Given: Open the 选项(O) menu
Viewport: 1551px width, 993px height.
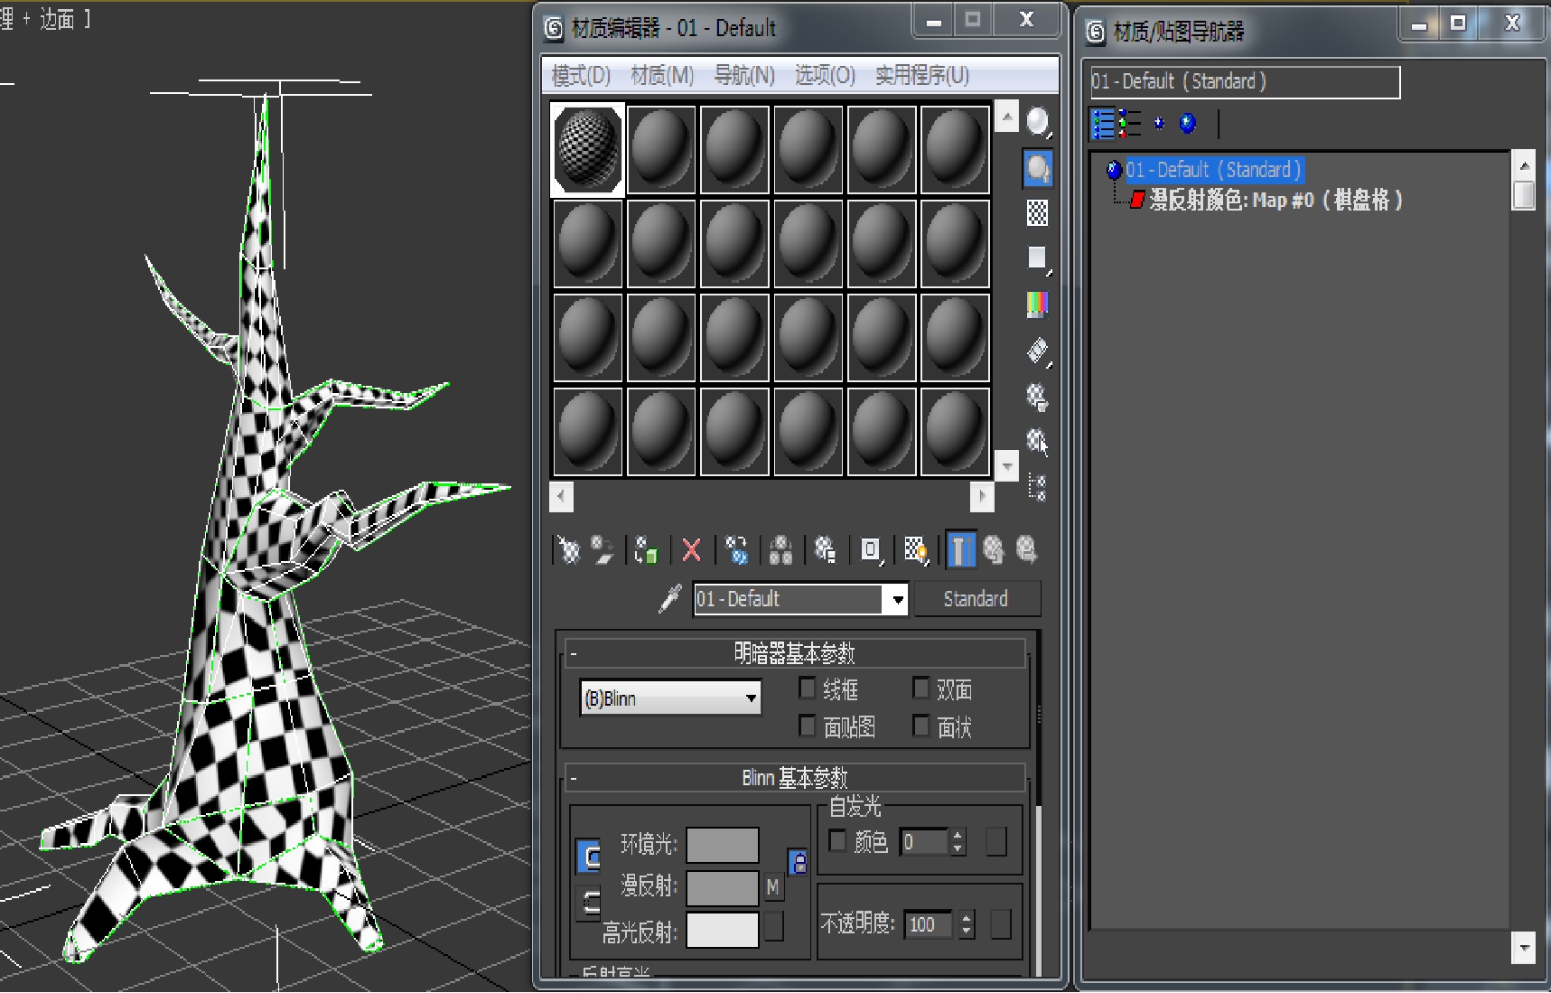Looking at the screenshot, I should pyautogui.click(x=825, y=75).
